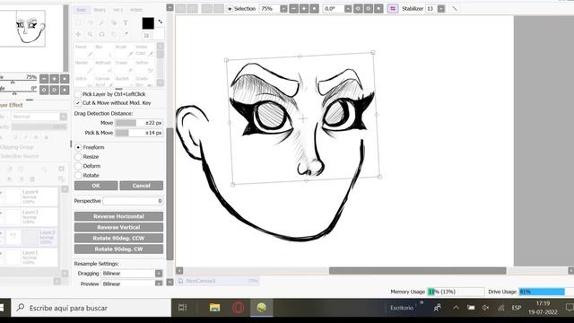Click zoom out minus in top toolbar
Image resolution: width=574 pixels, height=323 pixels.
point(293,8)
